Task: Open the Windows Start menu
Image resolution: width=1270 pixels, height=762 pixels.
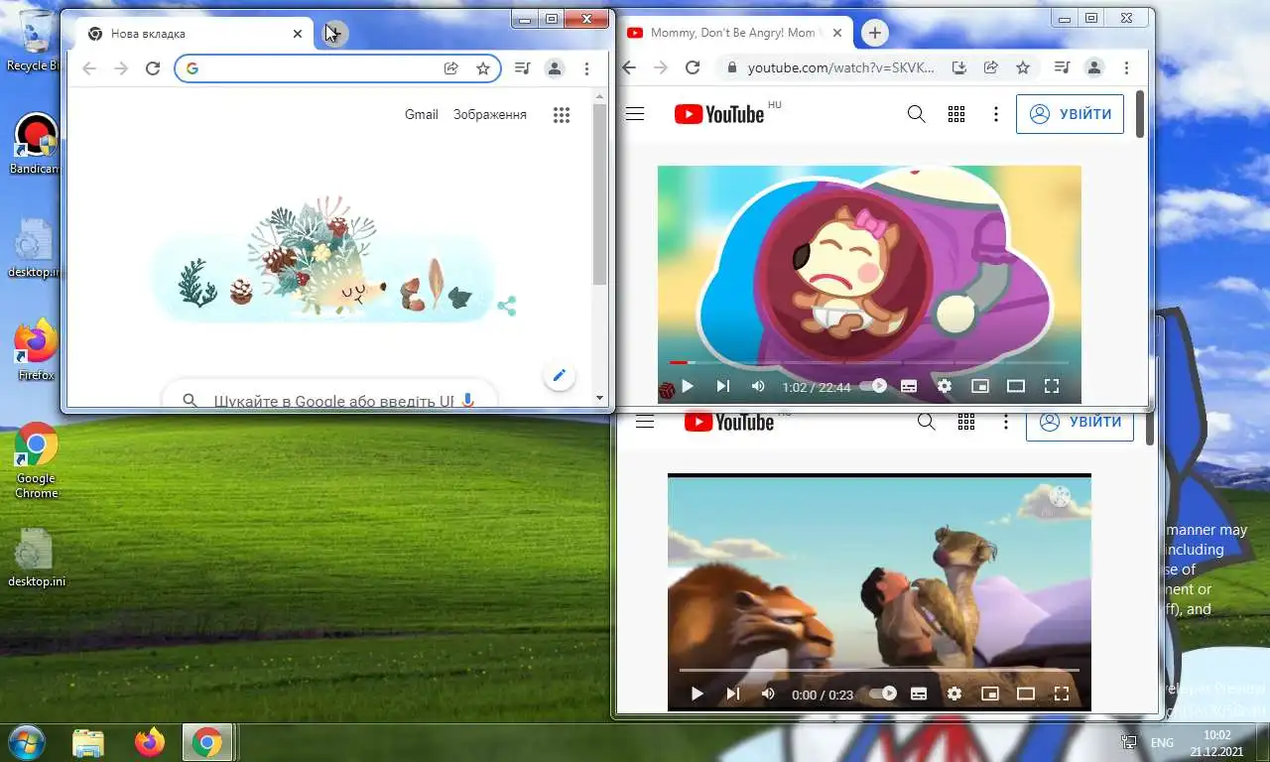Action: 25,742
